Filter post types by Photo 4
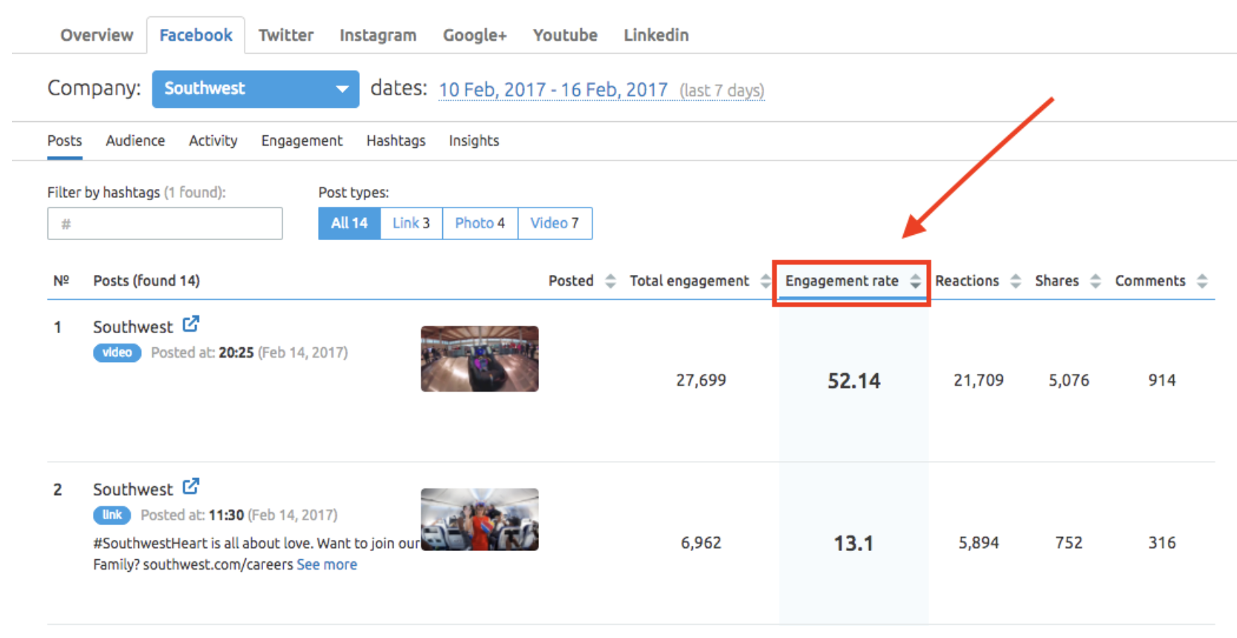 point(479,223)
